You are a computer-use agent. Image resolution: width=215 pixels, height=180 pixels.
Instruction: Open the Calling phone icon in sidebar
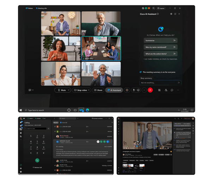[x=21, y=129]
